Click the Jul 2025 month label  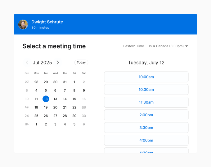pyautogui.click(x=42, y=63)
